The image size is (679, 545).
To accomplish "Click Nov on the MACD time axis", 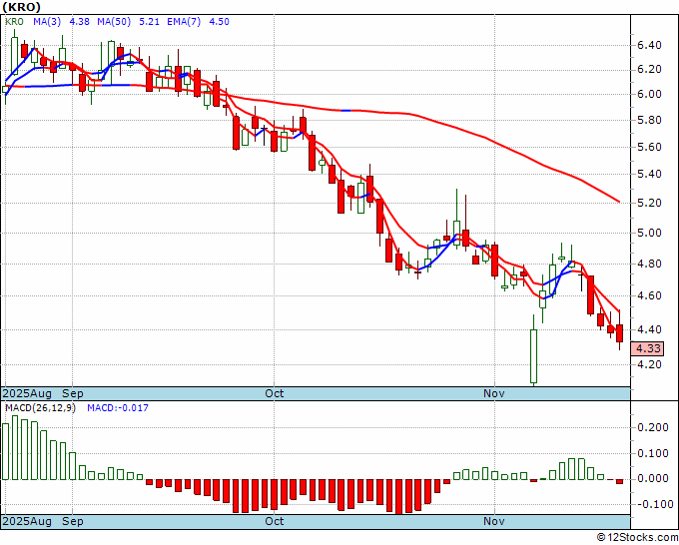I will (494, 521).
